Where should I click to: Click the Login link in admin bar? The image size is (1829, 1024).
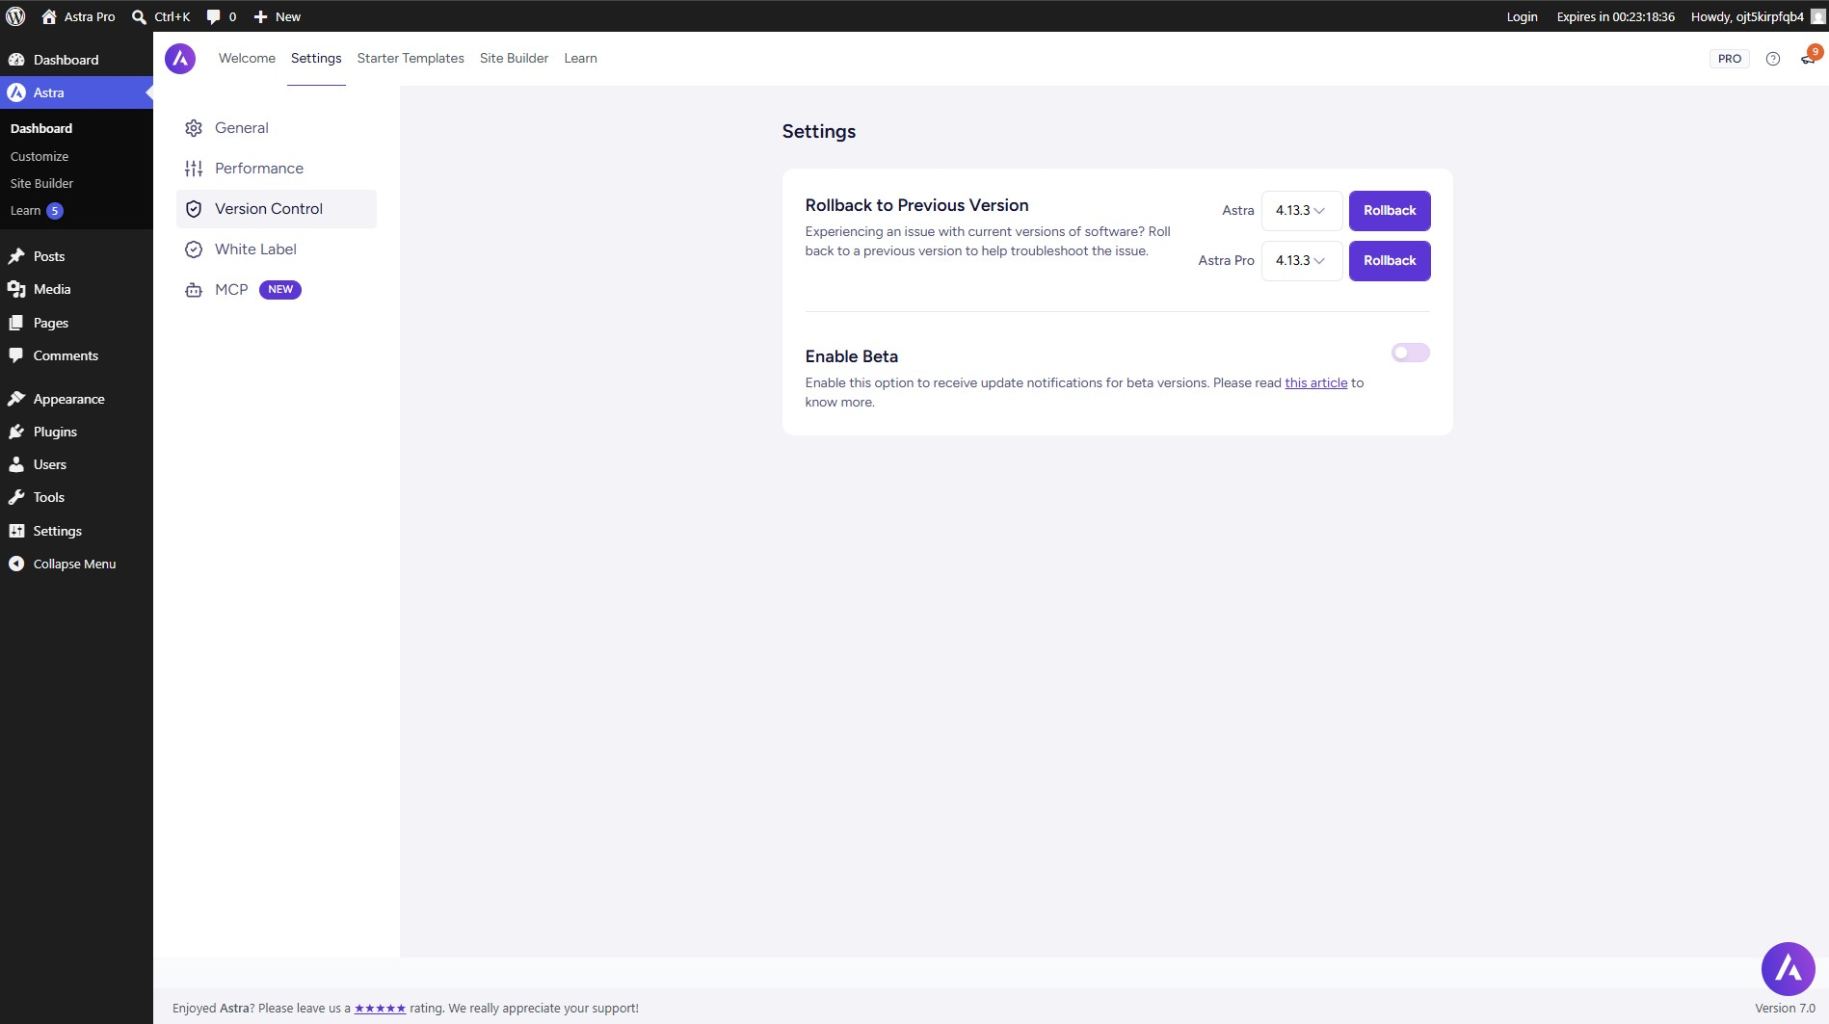tap(1522, 16)
